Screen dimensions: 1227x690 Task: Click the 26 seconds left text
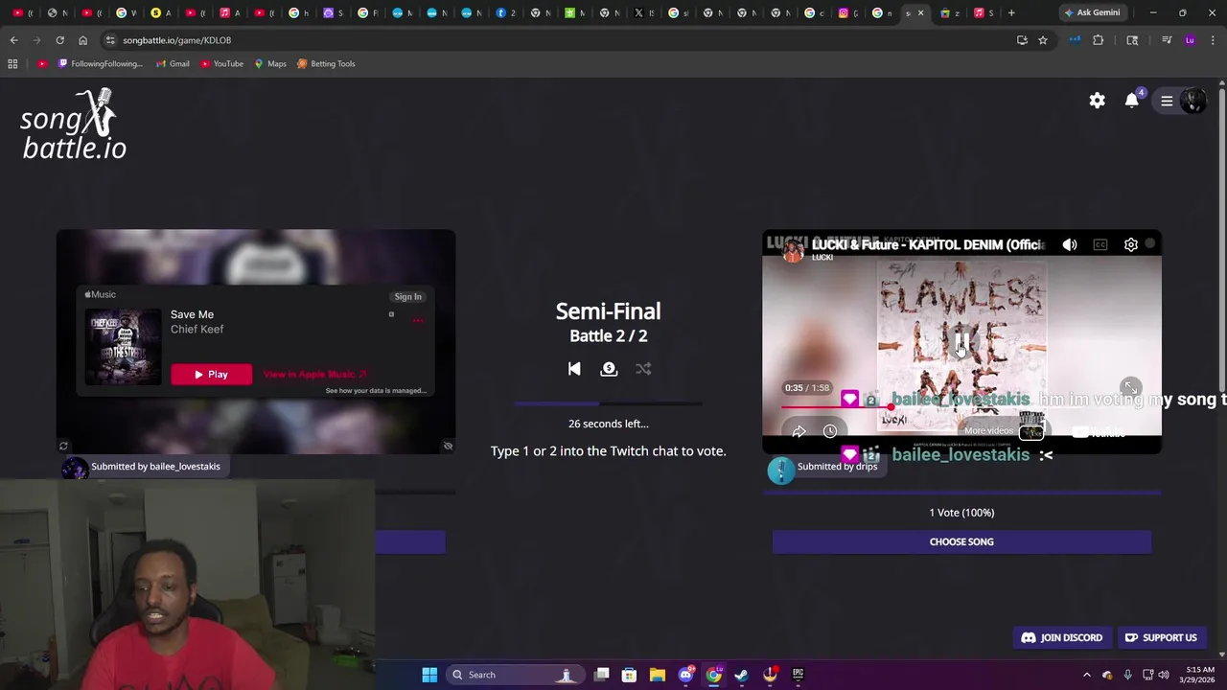click(608, 424)
